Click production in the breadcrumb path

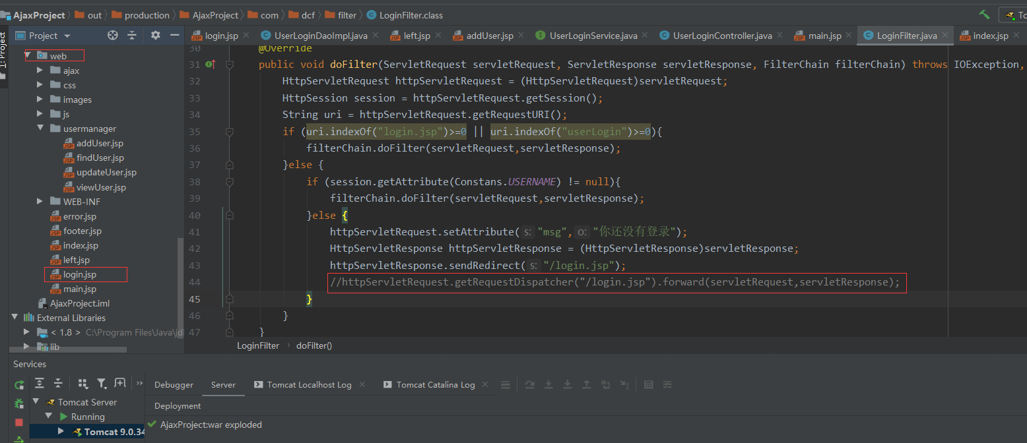(x=147, y=15)
